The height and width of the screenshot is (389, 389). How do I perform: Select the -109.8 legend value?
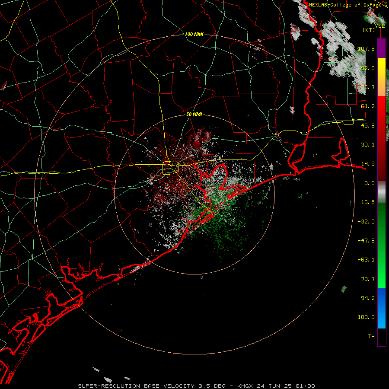365,317
